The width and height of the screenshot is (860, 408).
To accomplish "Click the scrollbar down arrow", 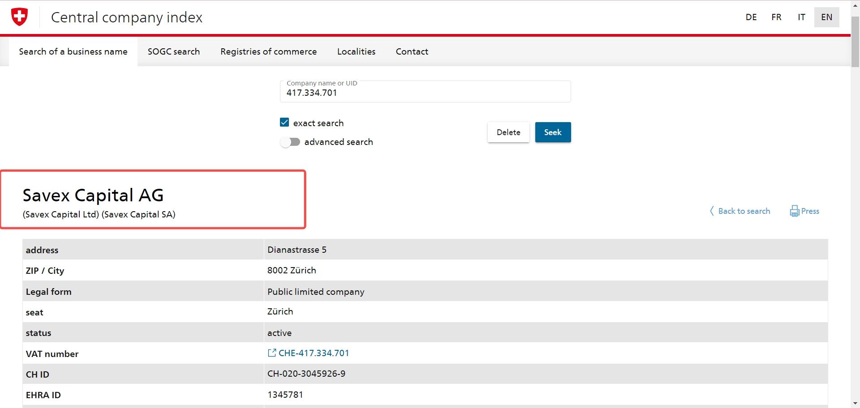I will [855, 404].
